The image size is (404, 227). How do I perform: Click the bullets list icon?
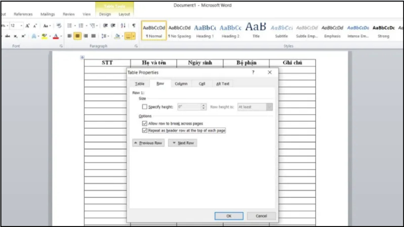70,26
